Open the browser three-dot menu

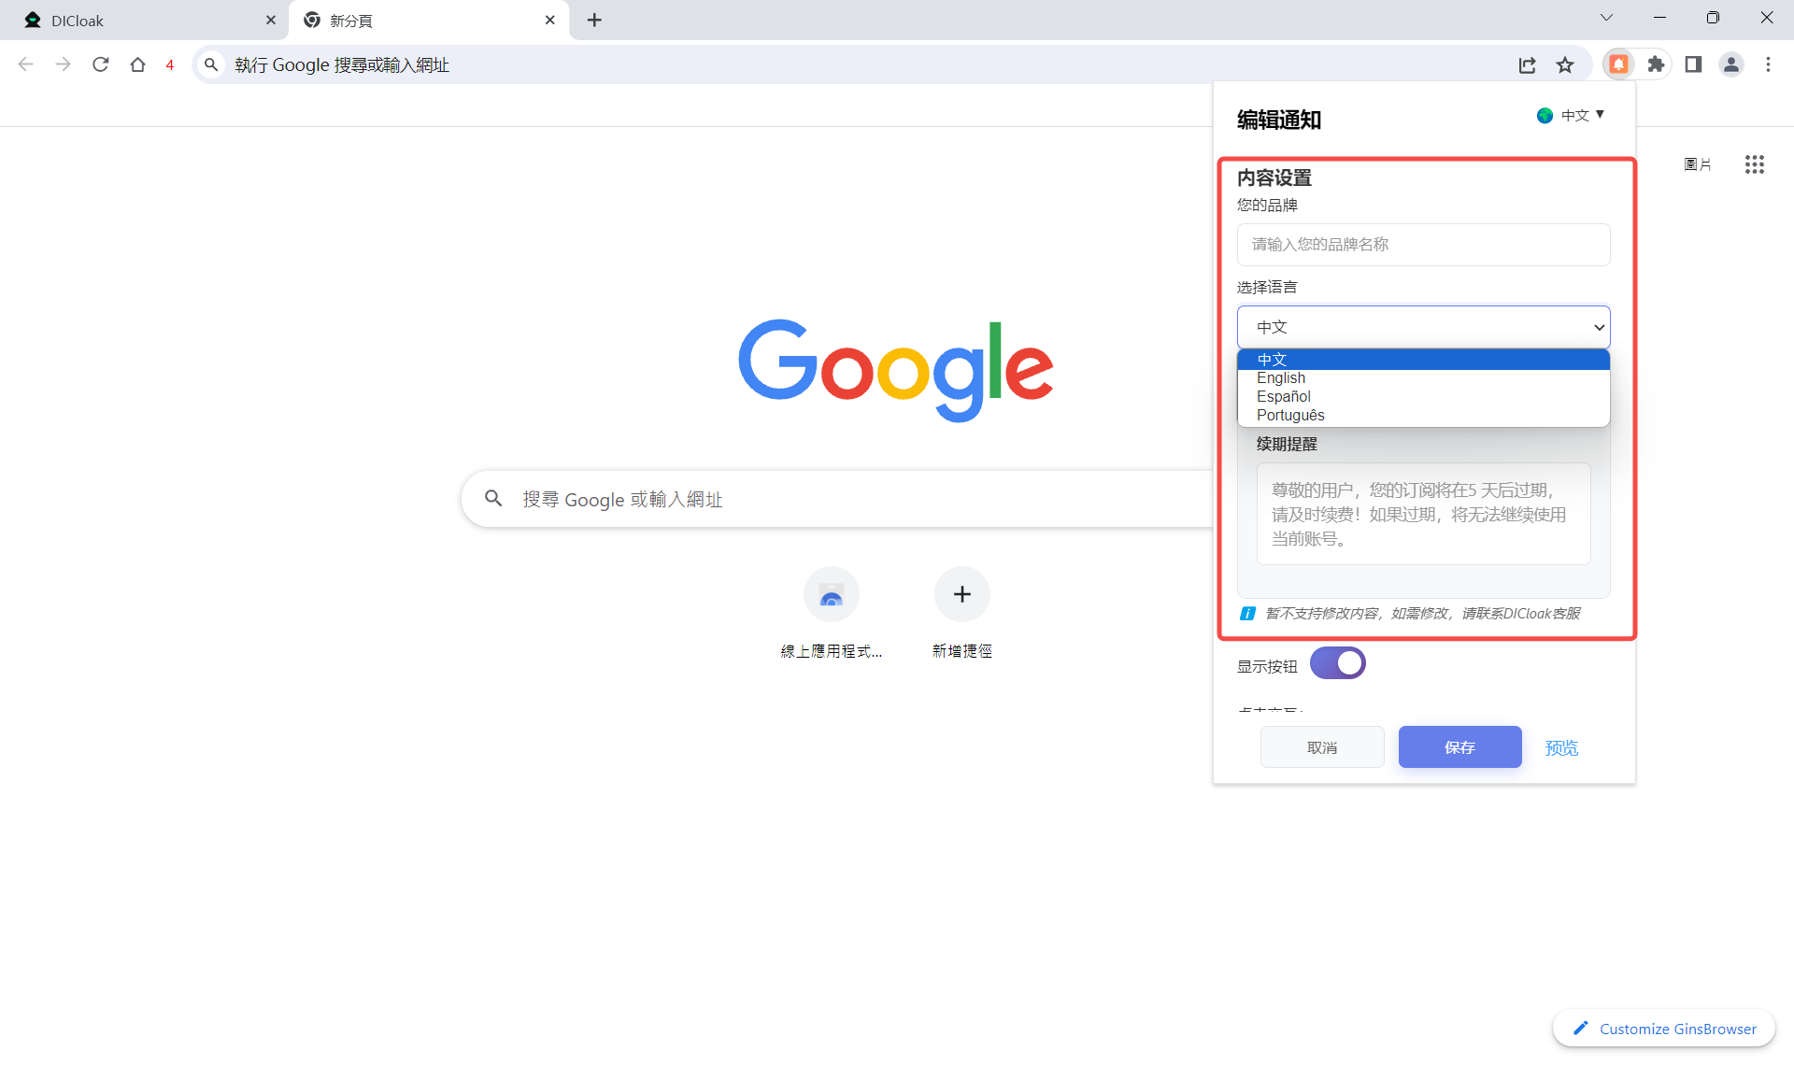[1768, 64]
